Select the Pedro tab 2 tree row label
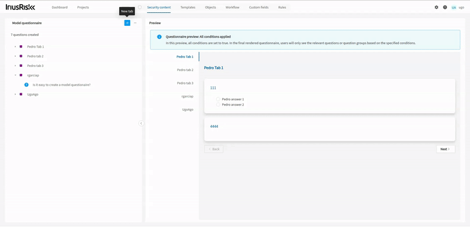Screen dimensions: 470x227 pos(35,56)
